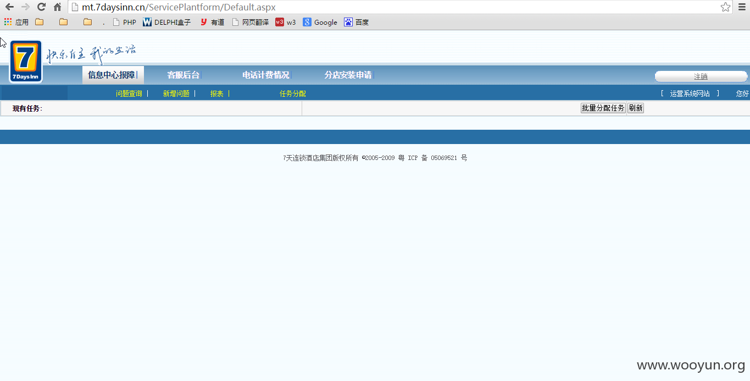Click the 7 Days Inn logo
The height and width of the screenshot is (381, 750).
(x=26, y=62)
